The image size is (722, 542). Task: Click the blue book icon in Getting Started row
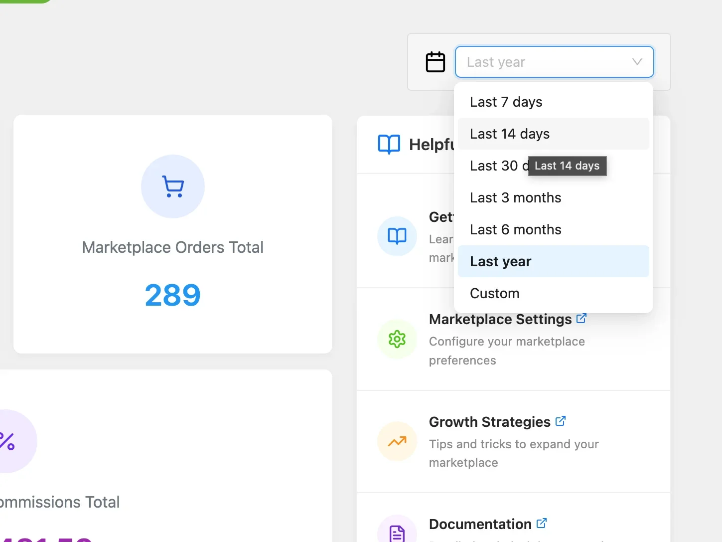pos(397,236)
